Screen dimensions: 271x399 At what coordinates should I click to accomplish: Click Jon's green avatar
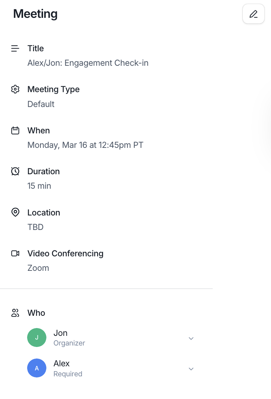37,337
